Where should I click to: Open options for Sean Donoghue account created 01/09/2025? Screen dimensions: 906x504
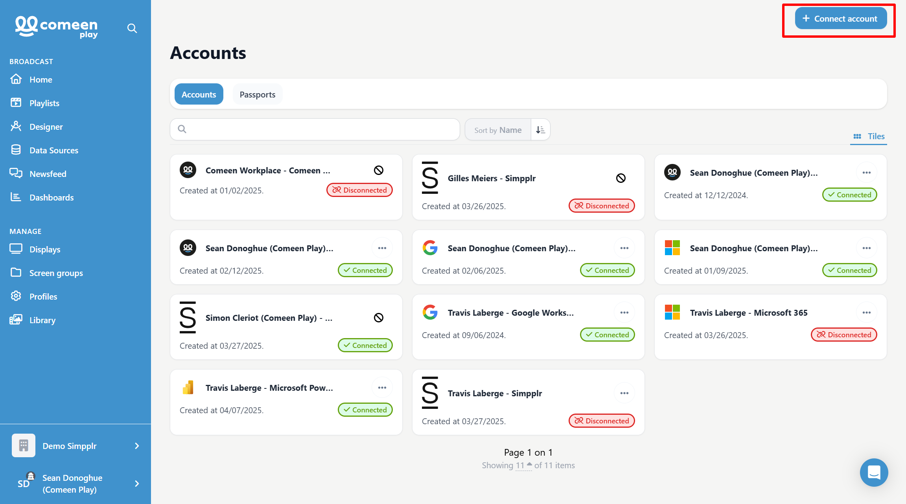pos(867,248)
